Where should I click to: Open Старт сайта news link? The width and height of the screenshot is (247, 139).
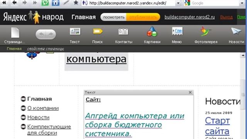click(217, 126)
